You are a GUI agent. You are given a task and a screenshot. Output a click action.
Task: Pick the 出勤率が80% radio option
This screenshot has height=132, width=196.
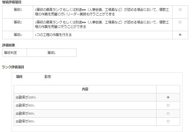tap(168, 121)
